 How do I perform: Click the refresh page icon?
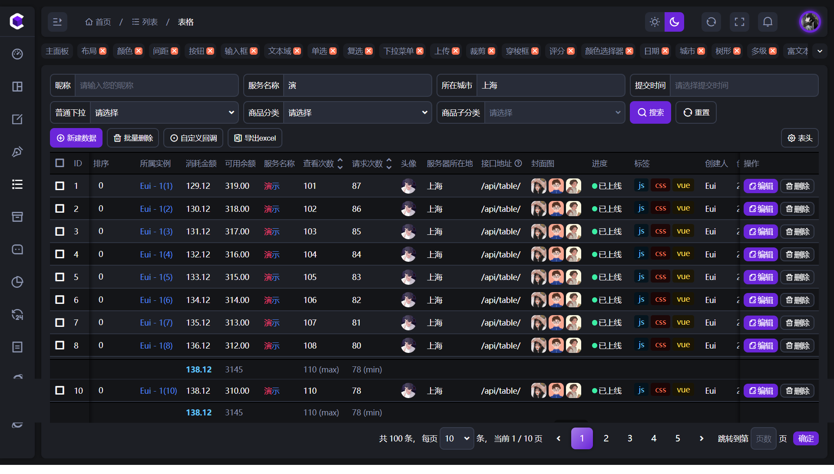click(711, 22)
